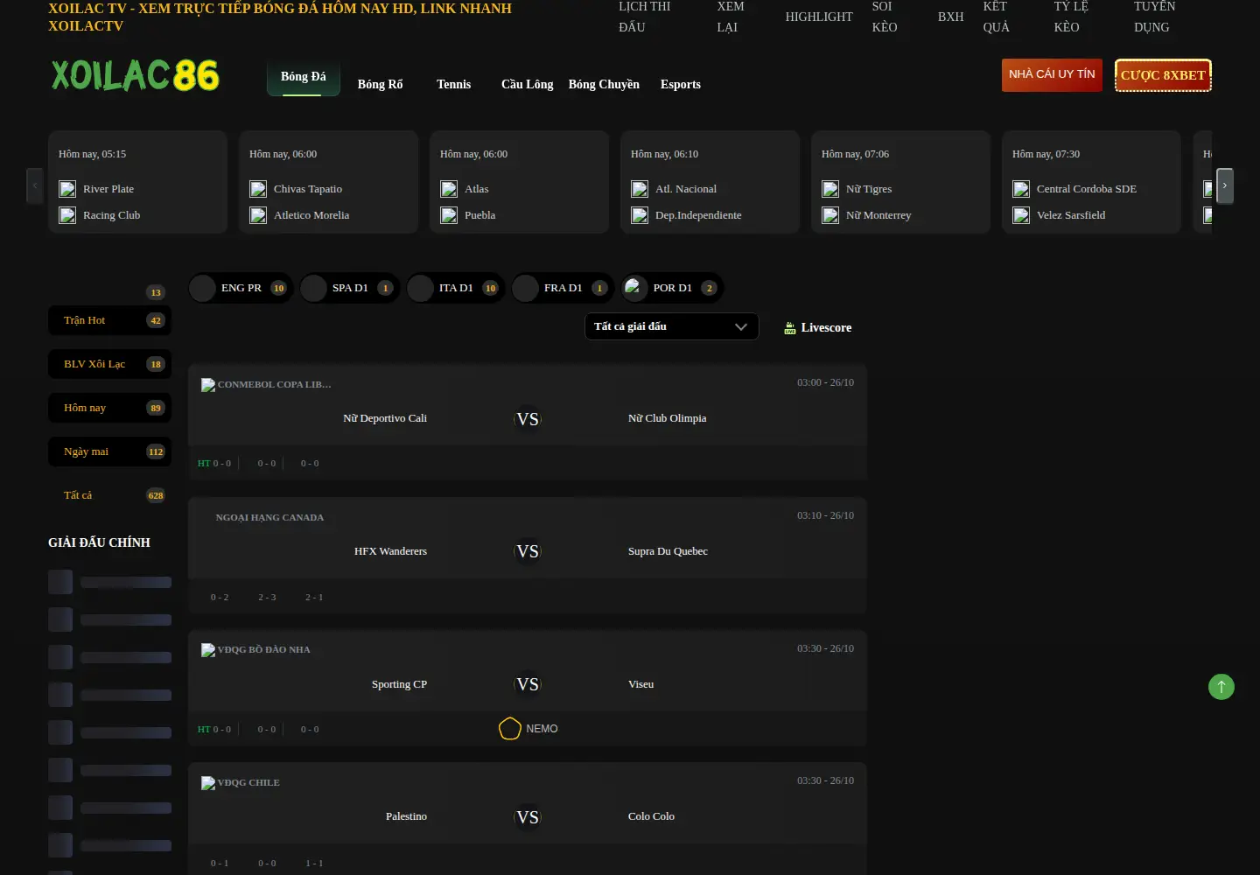The height and width of the screenshot is (875, 1260).
Task: Open the Bóng Chuyền sport tab
Action: pos(604,84)
